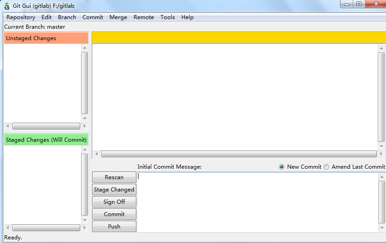This screenshot has height=243, width=386.
Task: Click the left arrow of Unstaged Changes horizontal scrollbar
Action: pos(8,126)
